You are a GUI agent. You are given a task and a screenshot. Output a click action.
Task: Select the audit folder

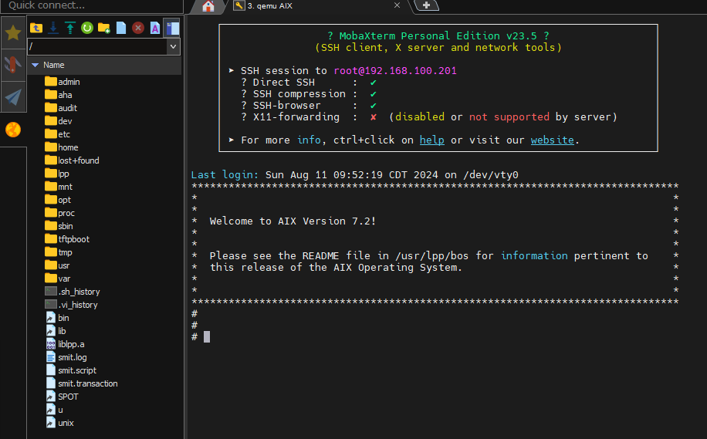pos(61,108)
